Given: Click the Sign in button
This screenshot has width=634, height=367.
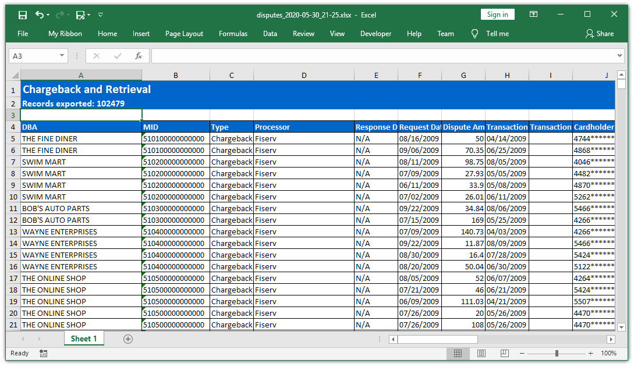Looking at the screenshot, I should [497, 15].
